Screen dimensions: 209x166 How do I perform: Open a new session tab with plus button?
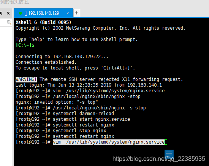[77, 13]
